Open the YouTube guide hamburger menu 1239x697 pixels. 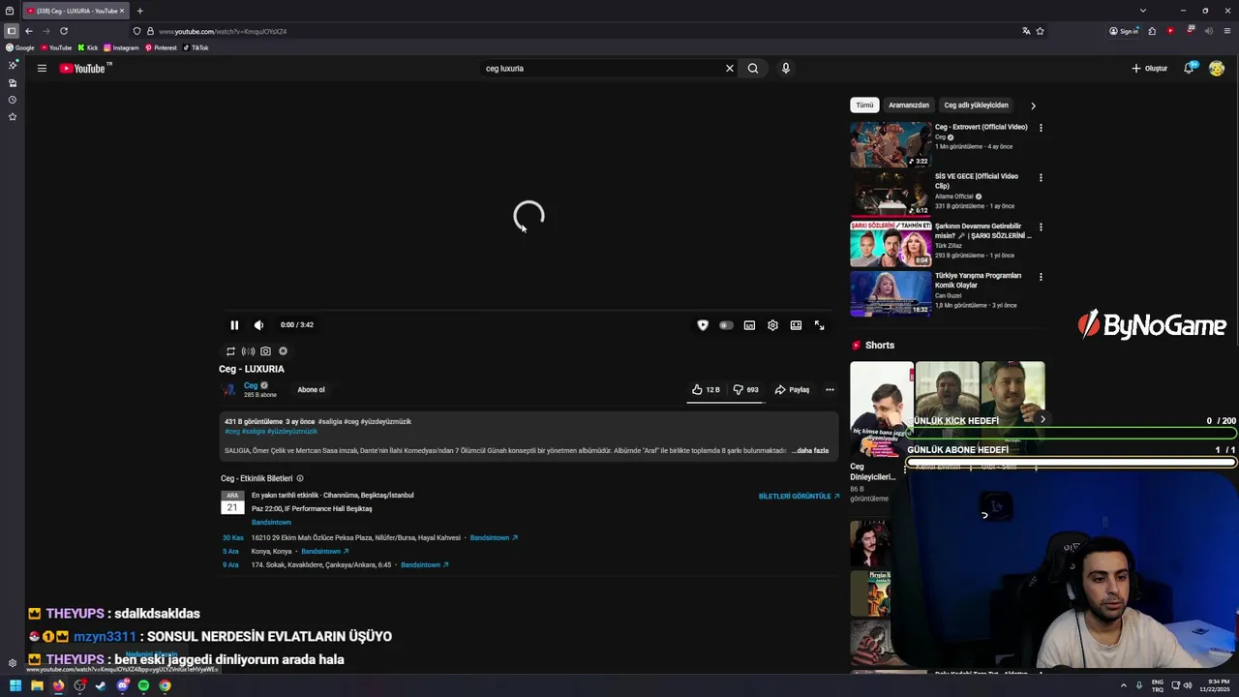tap(42, 69)
